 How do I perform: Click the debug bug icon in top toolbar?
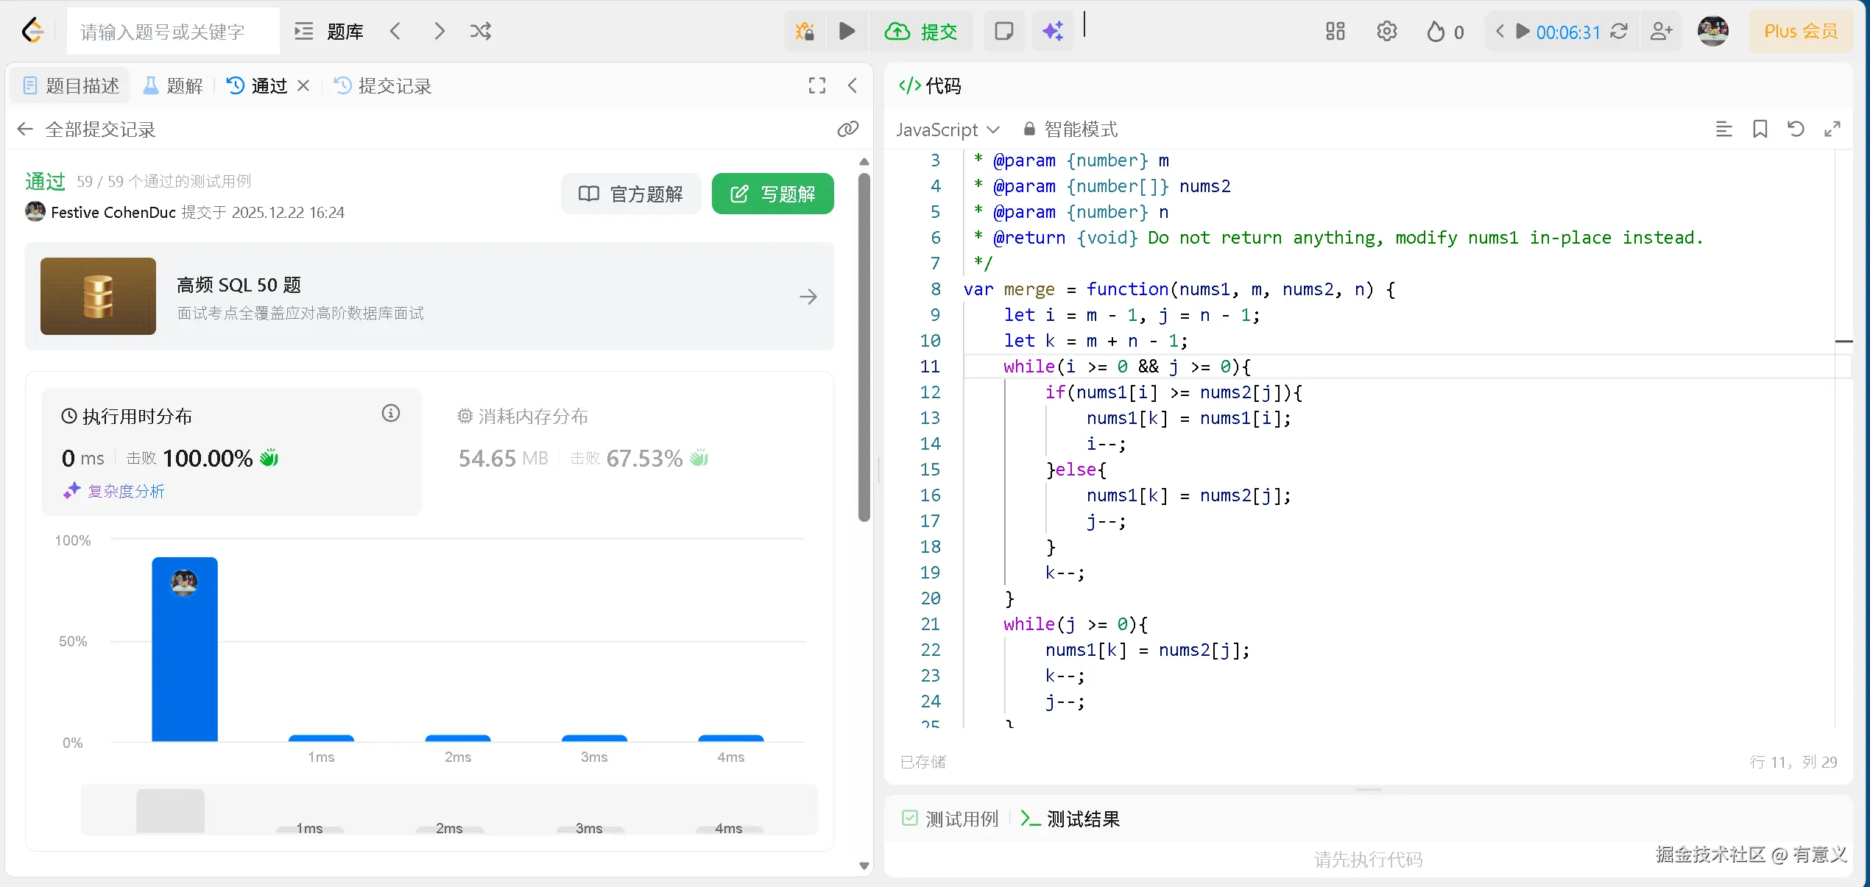[805, 32]
